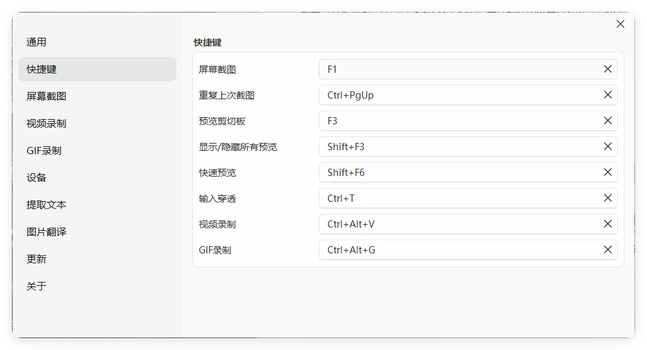This screenshot has height=350, width=647.
Task: Clear the 预览剪切板 shortcut F3
Action: (607, 120)
